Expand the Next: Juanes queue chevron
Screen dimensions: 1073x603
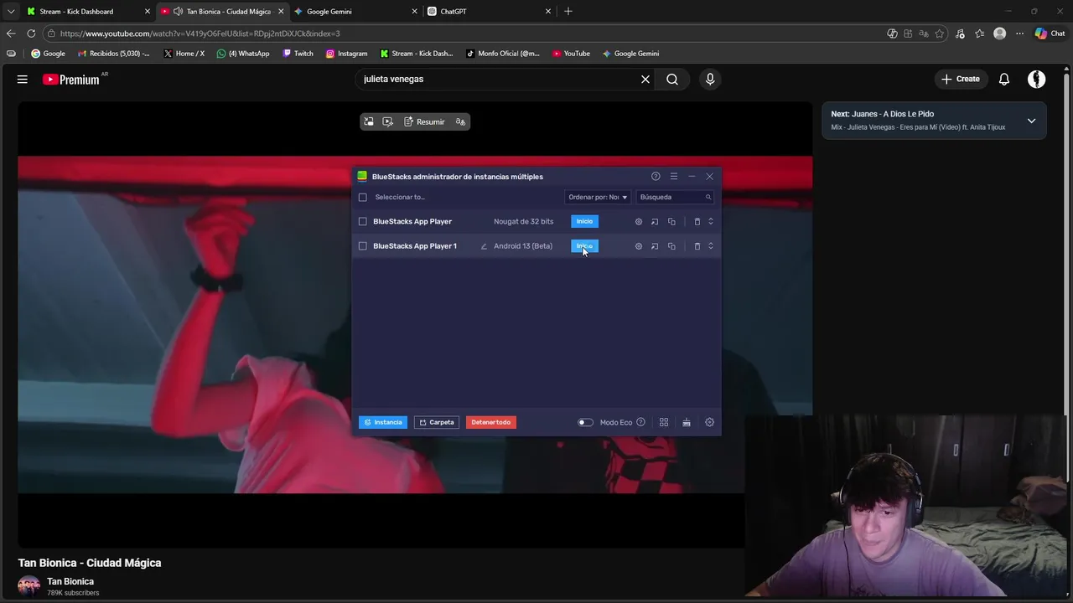pyautogui.click(x=1031, y=121)
